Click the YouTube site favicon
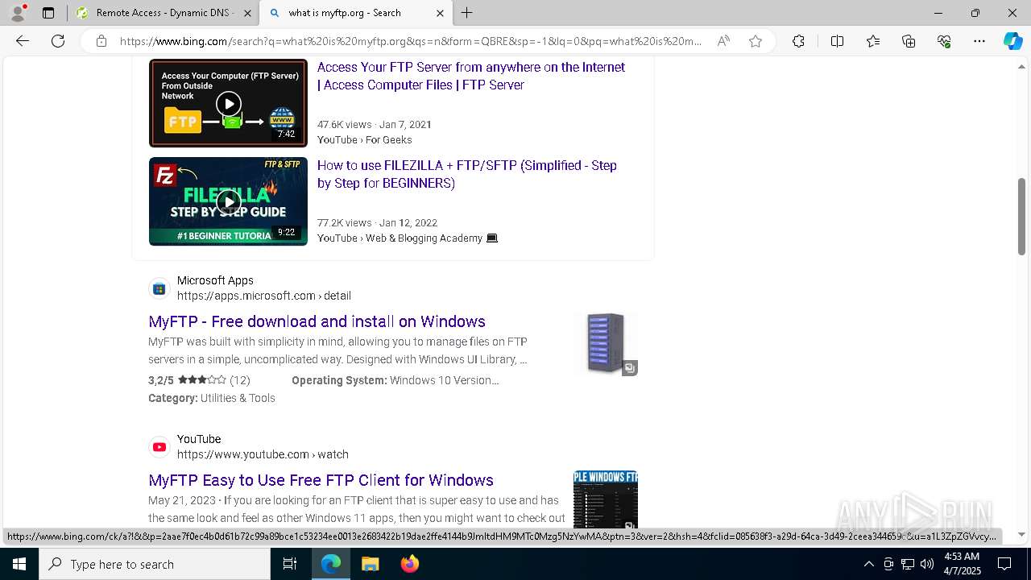 point(159,447)
